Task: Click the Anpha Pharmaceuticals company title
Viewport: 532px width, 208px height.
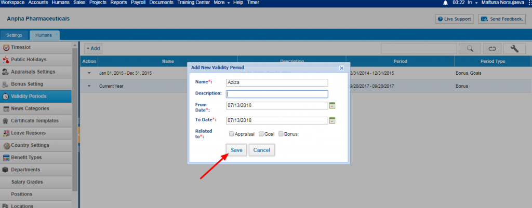Action: [38, 19]
